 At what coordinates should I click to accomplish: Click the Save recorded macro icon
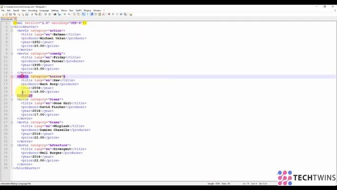(x=125, y=14)
